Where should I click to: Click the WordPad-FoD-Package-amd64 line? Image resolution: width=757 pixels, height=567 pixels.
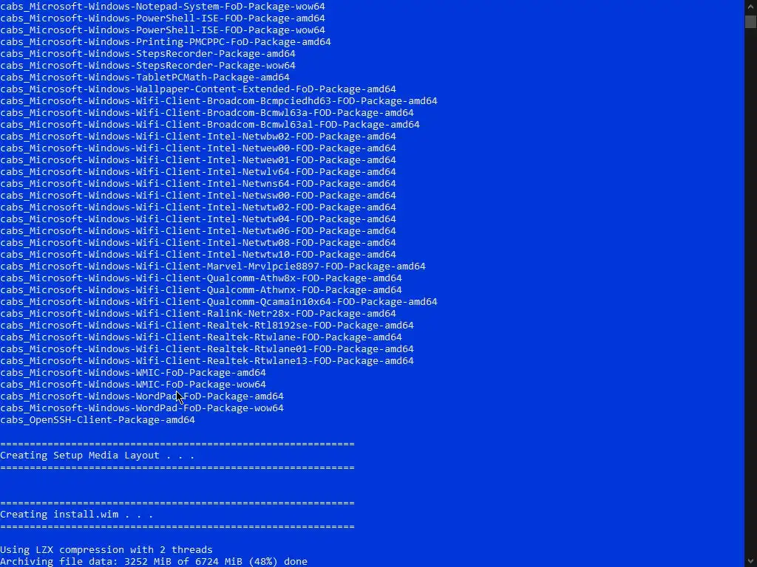(x=142, y=396)
